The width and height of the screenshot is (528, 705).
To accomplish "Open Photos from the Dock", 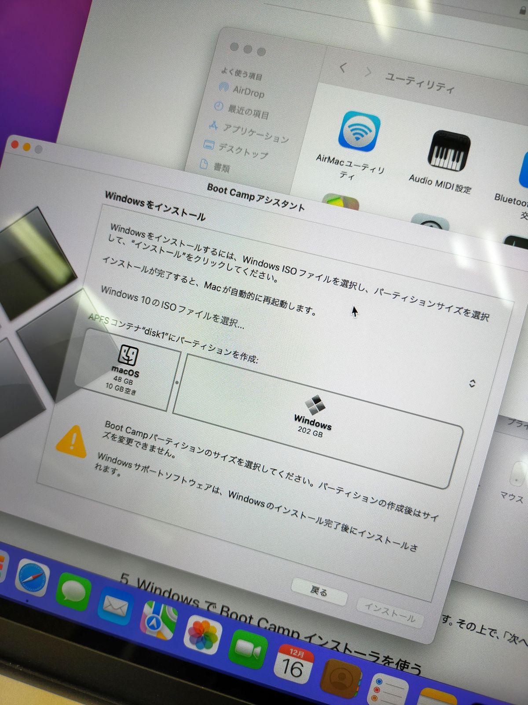I will (x=203, y=635).
